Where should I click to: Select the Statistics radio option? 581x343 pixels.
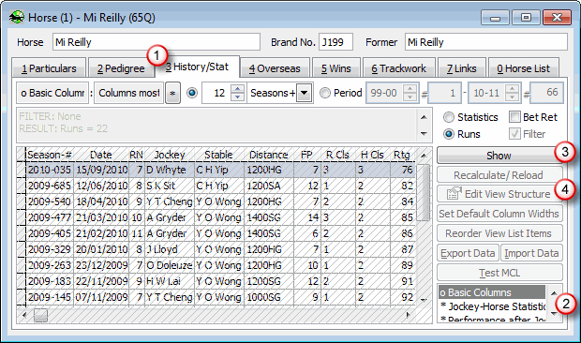click(449, 117)
